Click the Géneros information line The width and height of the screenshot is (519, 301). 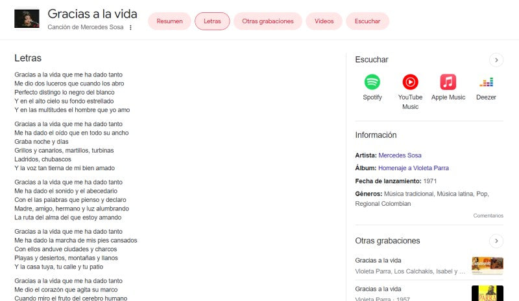pyautogui.click(x=422, y=199)
